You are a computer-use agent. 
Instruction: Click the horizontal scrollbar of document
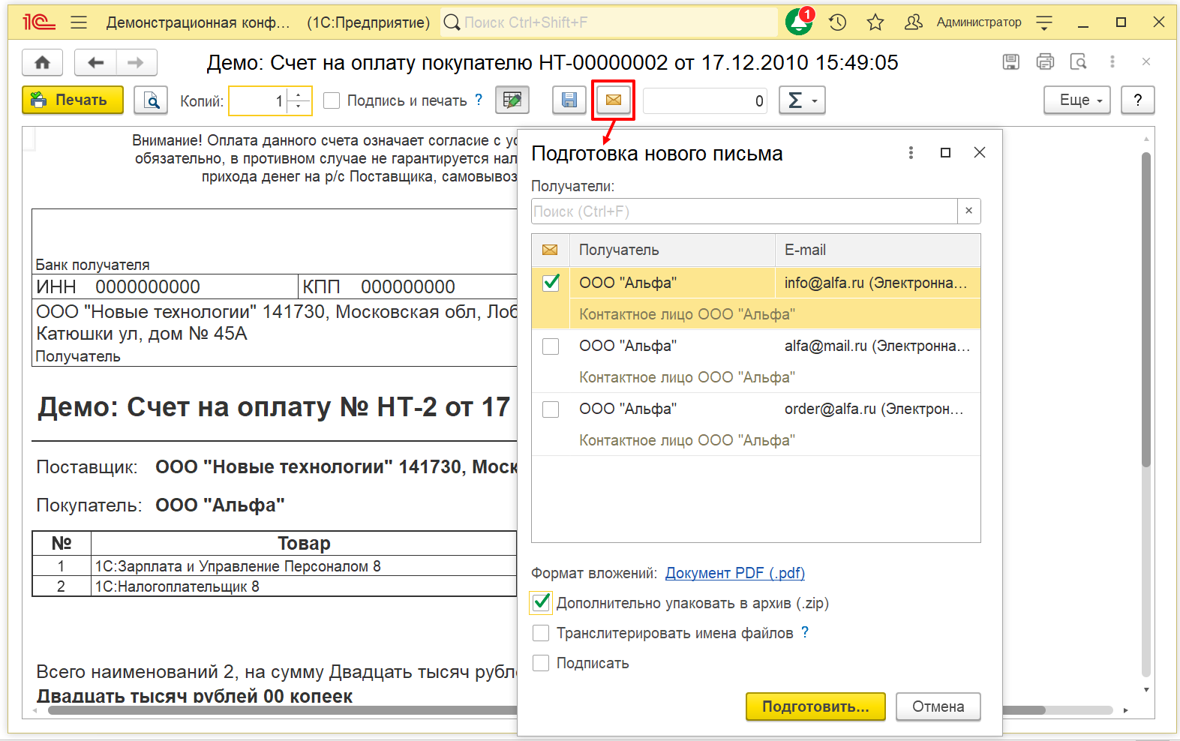[x=546, y=710]
